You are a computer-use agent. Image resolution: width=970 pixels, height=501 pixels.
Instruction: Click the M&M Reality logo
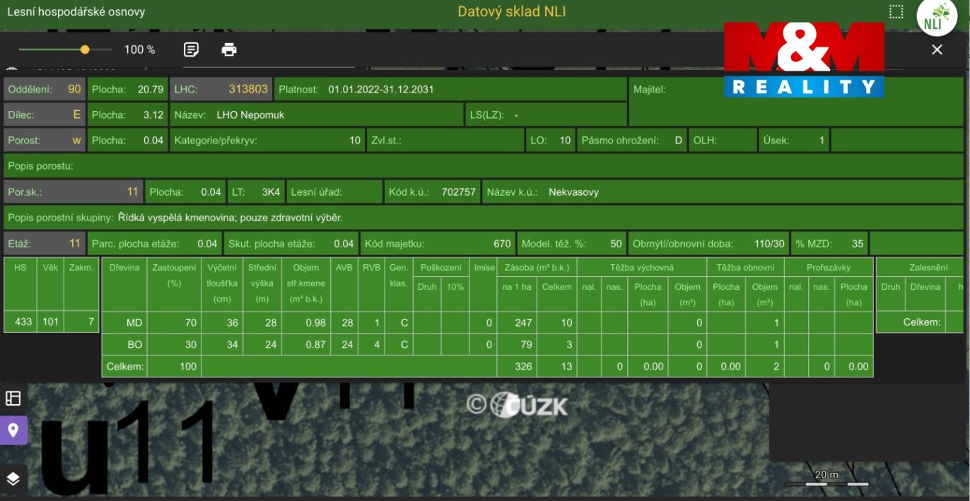tap(804, 60)
